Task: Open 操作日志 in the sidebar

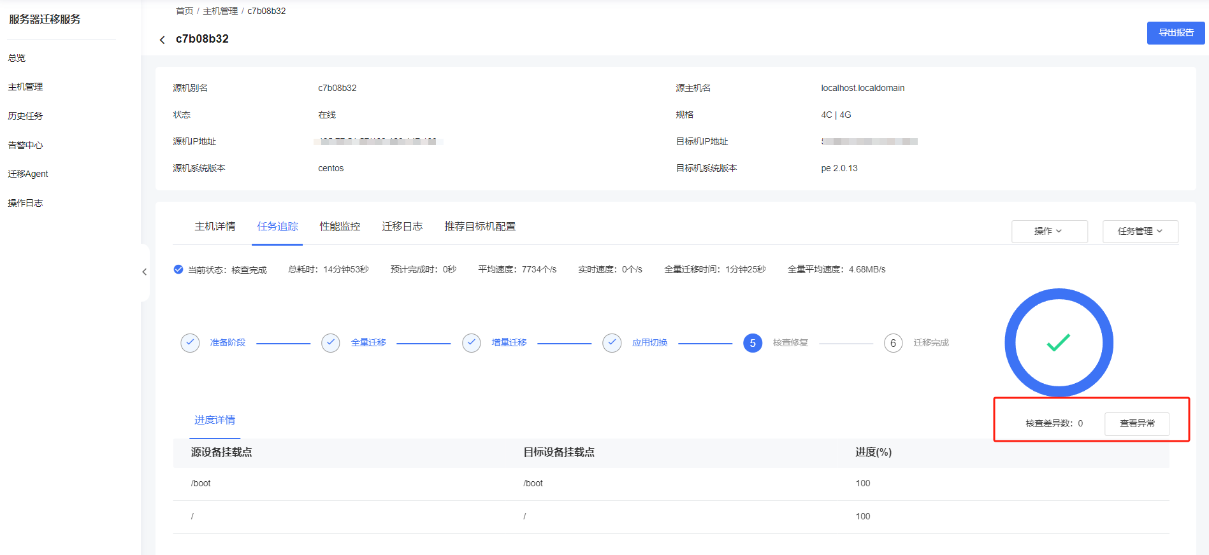Action: tap(25, 203)
